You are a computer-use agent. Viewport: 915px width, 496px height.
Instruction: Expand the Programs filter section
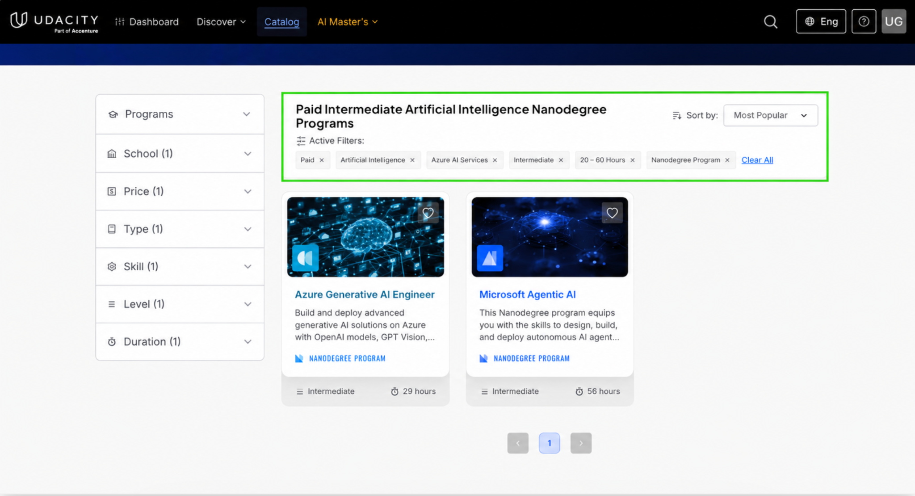tap(180, 114)
